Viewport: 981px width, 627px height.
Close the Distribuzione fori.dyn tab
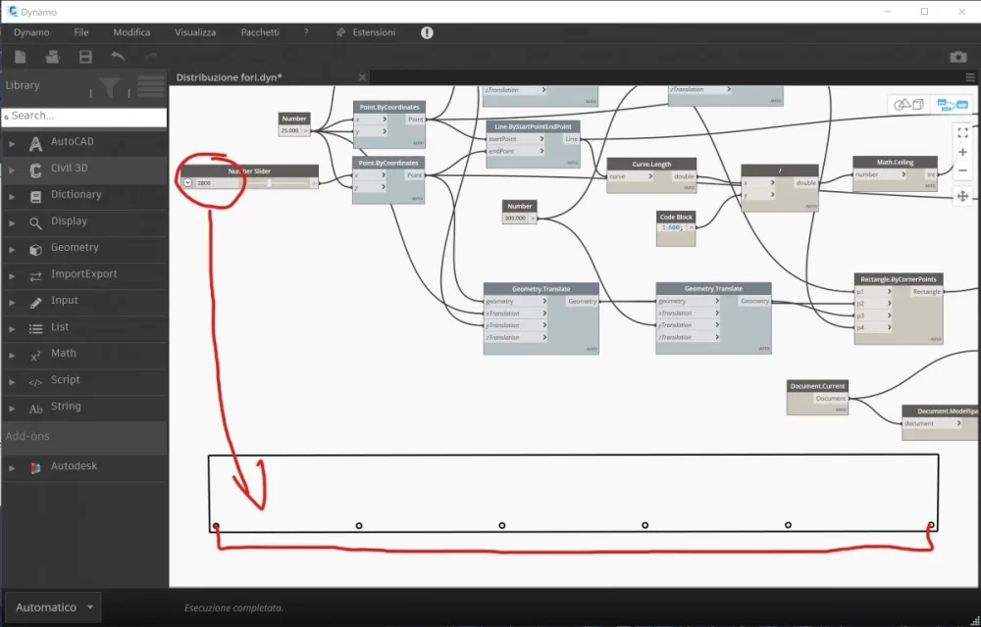362,77
